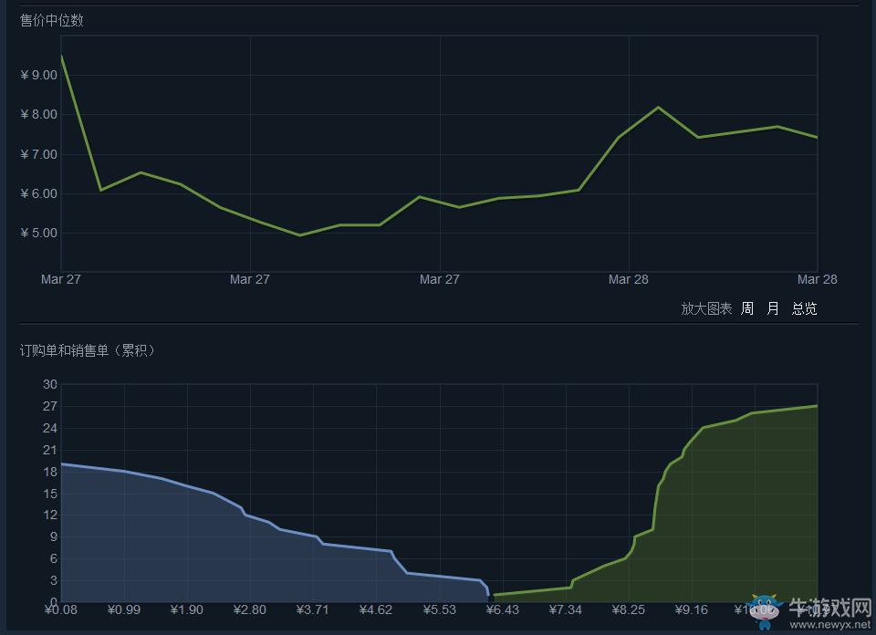Click the 订购单和销售单（累积） chart title

tap(88, 350)
